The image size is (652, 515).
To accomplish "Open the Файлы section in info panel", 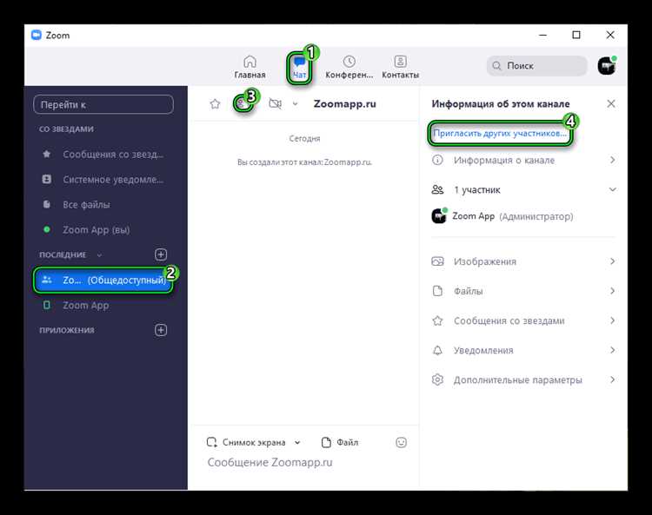I will [523, 291].
